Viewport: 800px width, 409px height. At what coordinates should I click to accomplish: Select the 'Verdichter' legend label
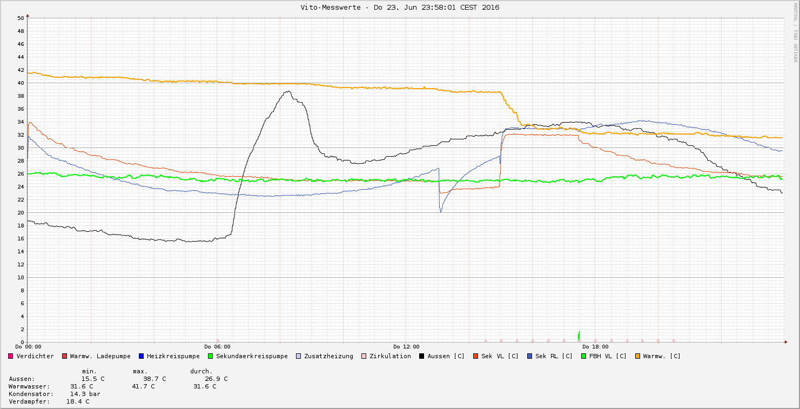pyautogui.click(x=35, y=356)
